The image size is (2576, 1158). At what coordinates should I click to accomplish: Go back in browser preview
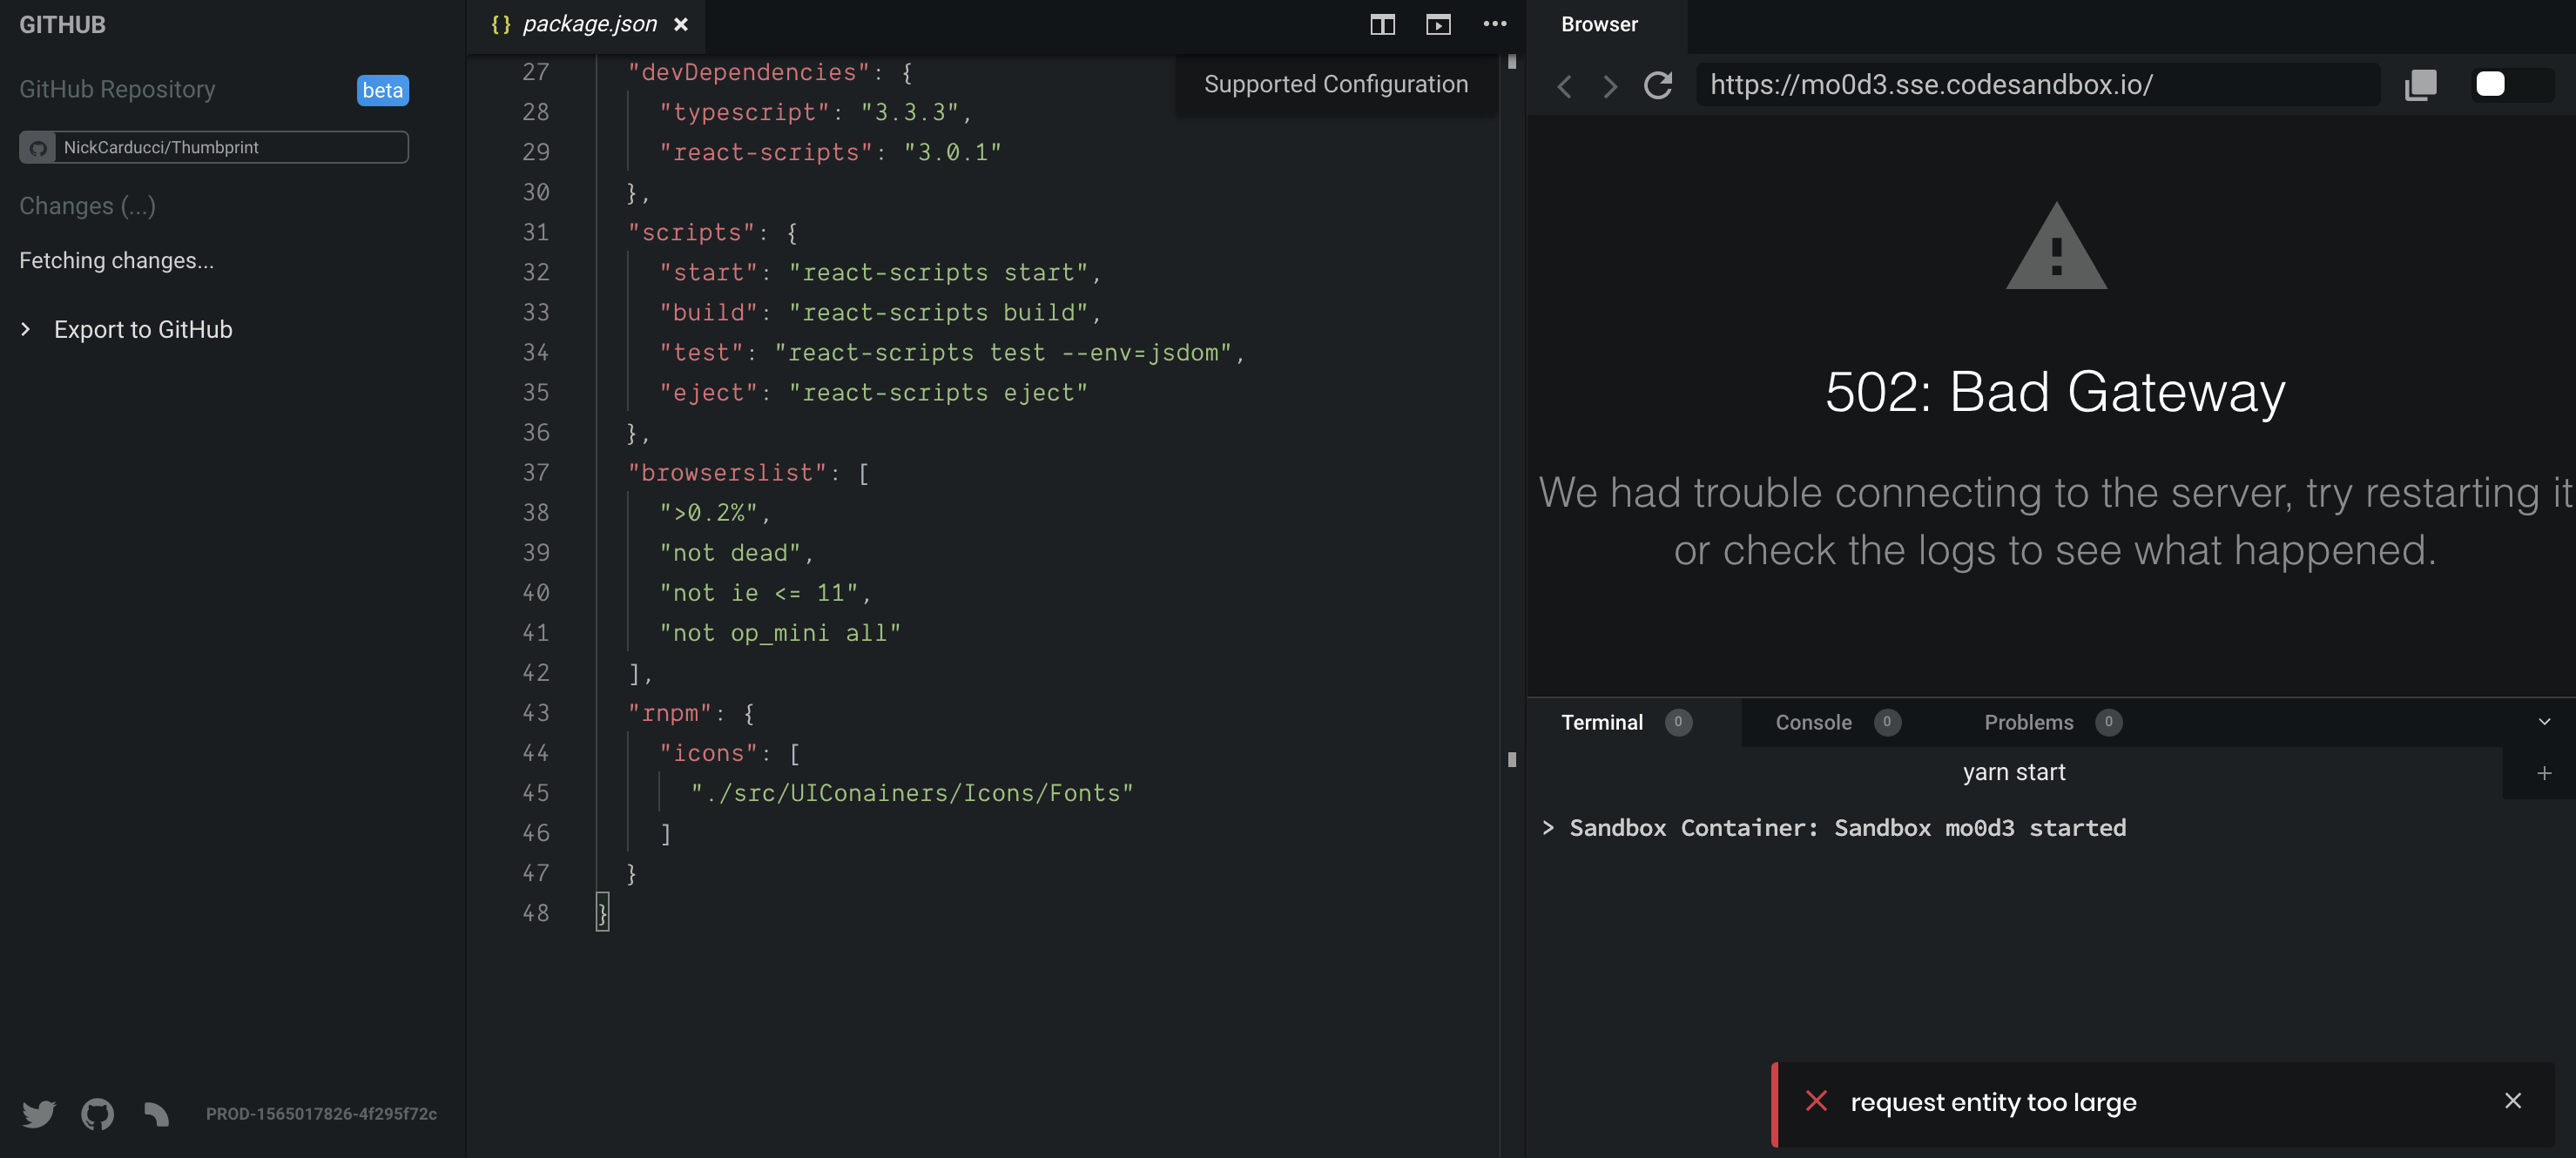[x=1565, y=86]
